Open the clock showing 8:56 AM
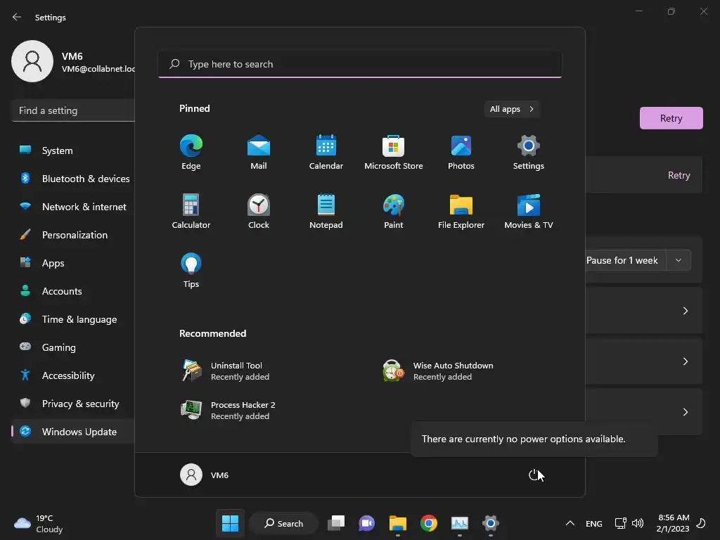Viewport: 720px width, 540px height. [x=673, y=523]
